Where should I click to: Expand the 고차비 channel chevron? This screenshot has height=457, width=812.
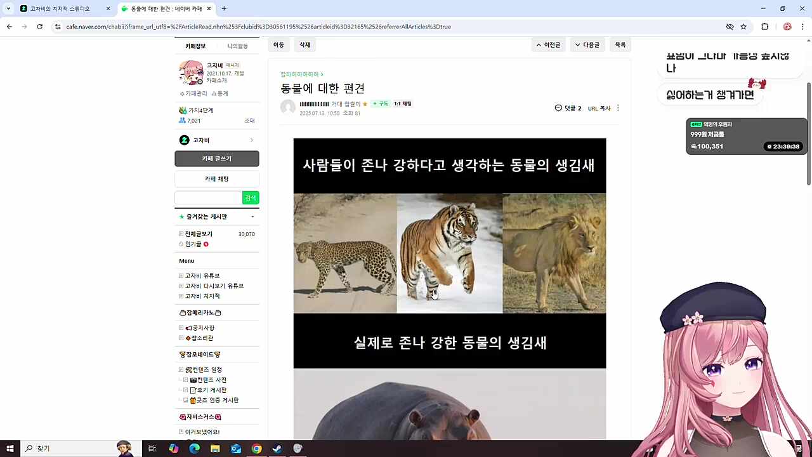point(251,140)
